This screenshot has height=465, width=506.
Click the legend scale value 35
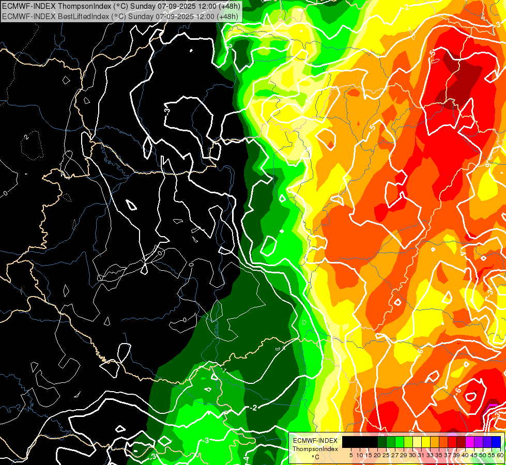click(439, 455)
